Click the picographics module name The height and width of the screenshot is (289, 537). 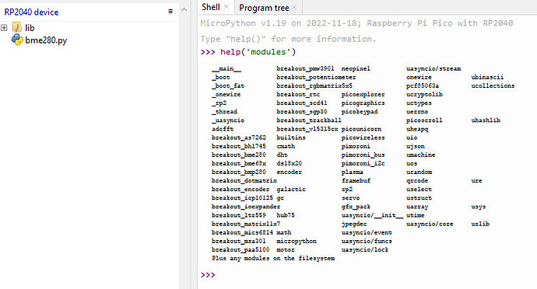point(363,103)
